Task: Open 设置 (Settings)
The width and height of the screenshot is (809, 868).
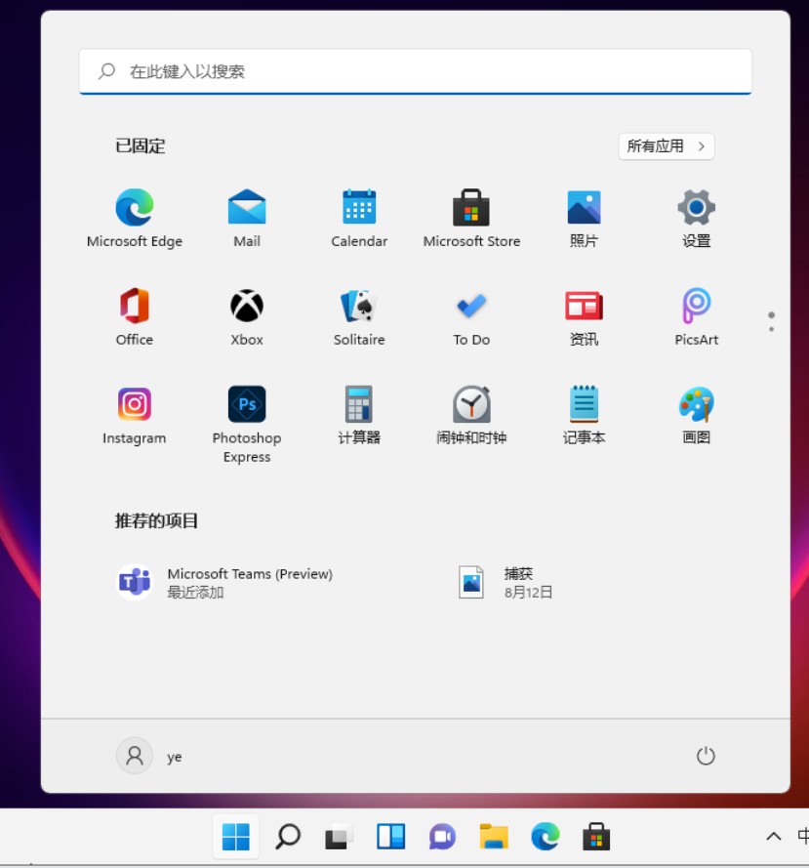Action: coord(695,208)
